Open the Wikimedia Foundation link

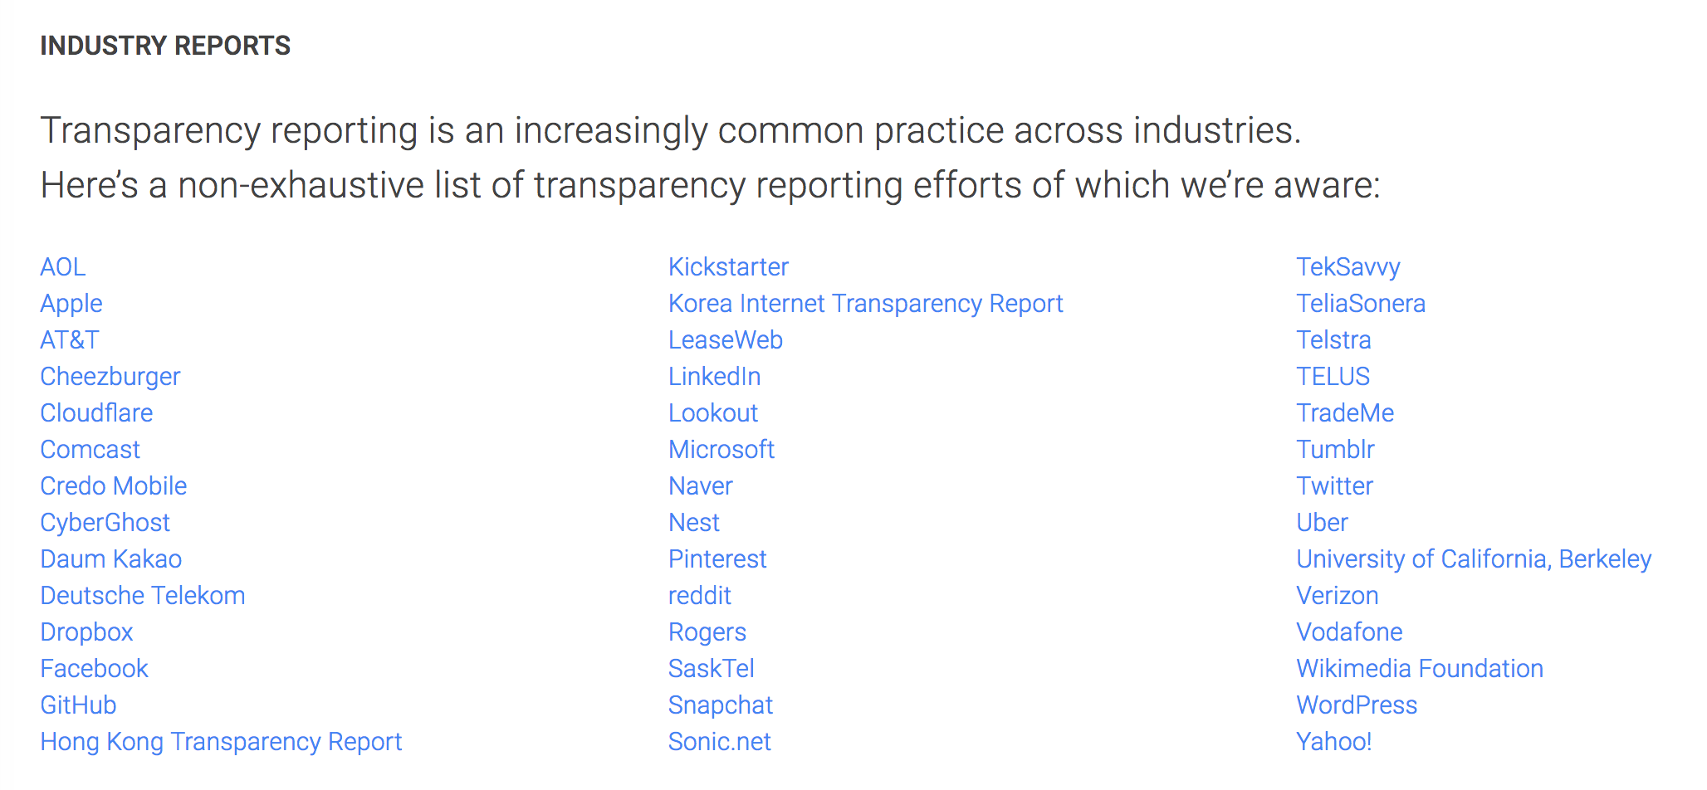coord(1418,669)
